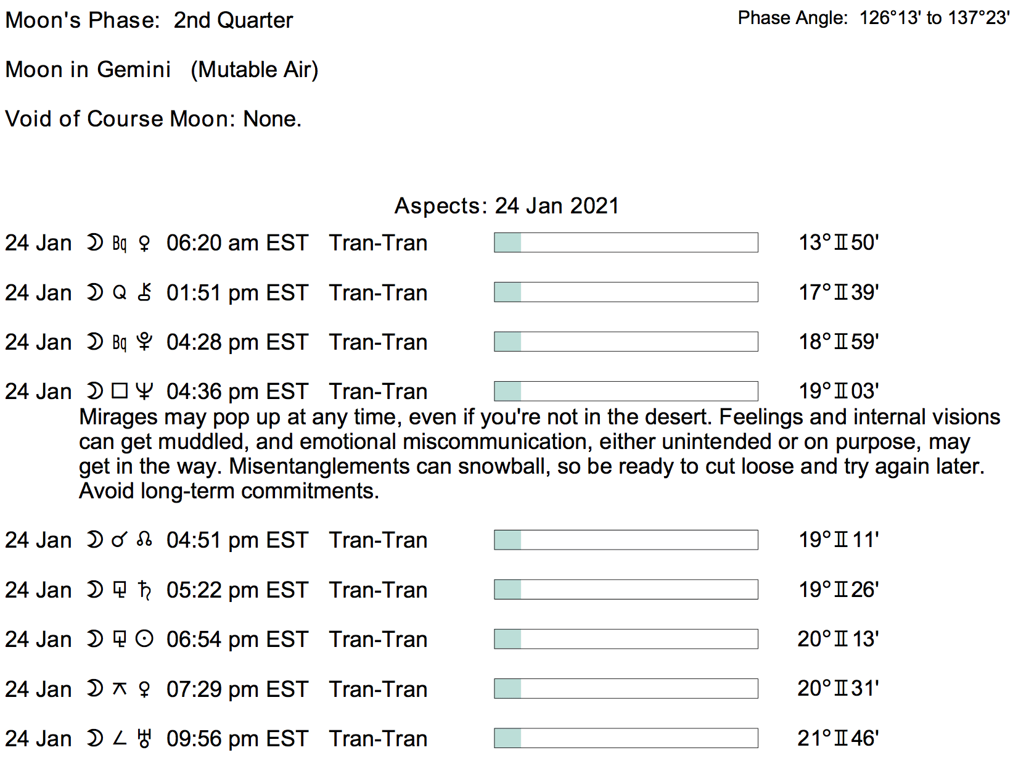Click the Uranus glyph in the 09:56 pm row
Image resolution: width=1026 pixels, height=766 pixels.
pos(144,739)
